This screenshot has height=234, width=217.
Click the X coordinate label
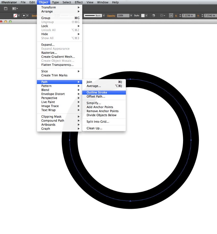click(x=176, y=16)
